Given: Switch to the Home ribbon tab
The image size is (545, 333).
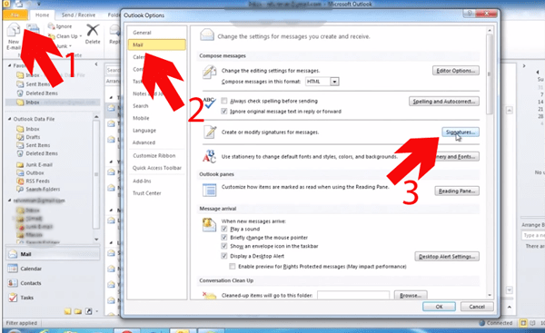Looking at the screenshot, I should click(x=42, y=15).
